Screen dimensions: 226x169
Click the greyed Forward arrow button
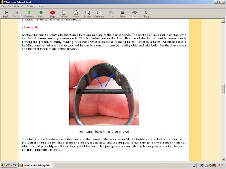[x=17, y=14]
